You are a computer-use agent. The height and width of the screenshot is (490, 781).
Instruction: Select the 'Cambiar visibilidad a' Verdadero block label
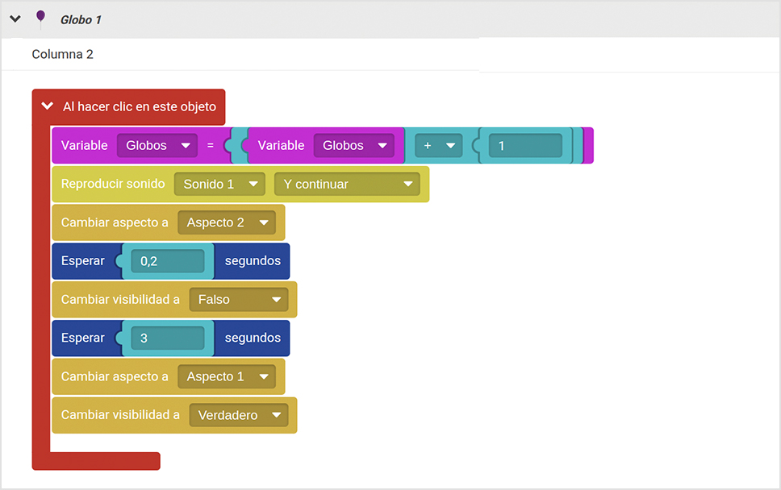point(120,415)
